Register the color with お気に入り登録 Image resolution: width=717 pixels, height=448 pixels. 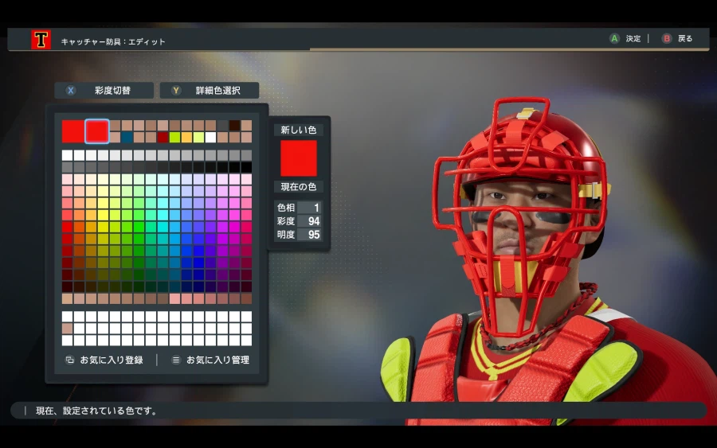(x=111, y=360)
